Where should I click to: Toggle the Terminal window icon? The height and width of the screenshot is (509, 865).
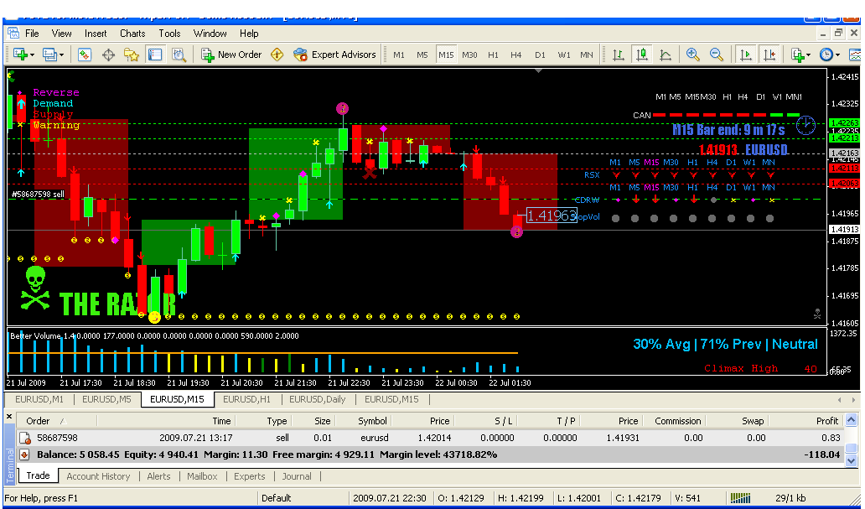tap(155, 55)
